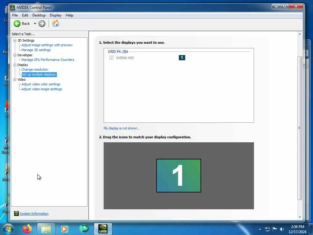Screen dimensions: 313x235
Task: Click the GRID P4-2B4 group label
Action: click(118, 51)
